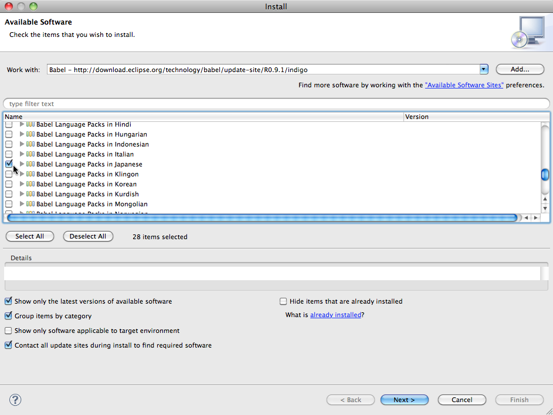The image size is (553, 415).
Task: Expand the Mongolian language packs tree node
Action: (22, 204)
